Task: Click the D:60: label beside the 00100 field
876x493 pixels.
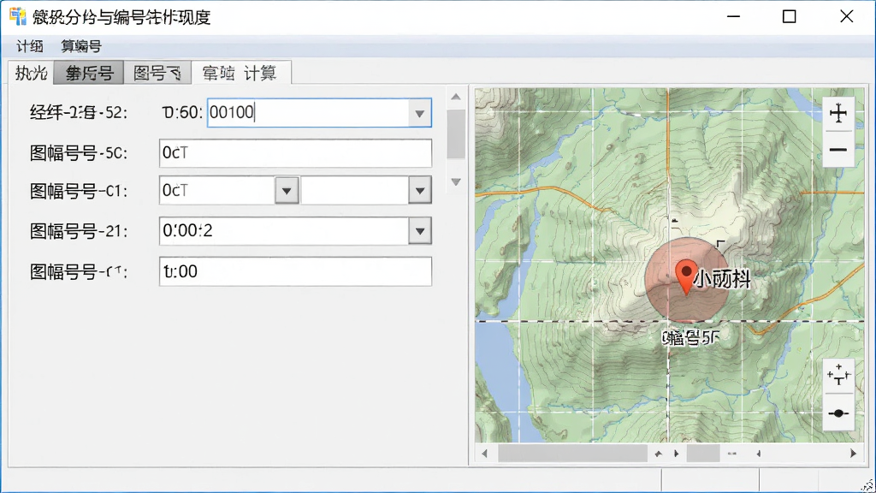Action: point(182,113)
